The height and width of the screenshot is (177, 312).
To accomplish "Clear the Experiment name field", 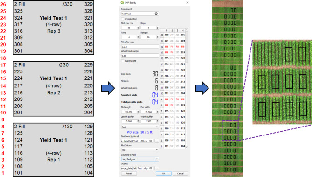I will click(x=156, y=14).
